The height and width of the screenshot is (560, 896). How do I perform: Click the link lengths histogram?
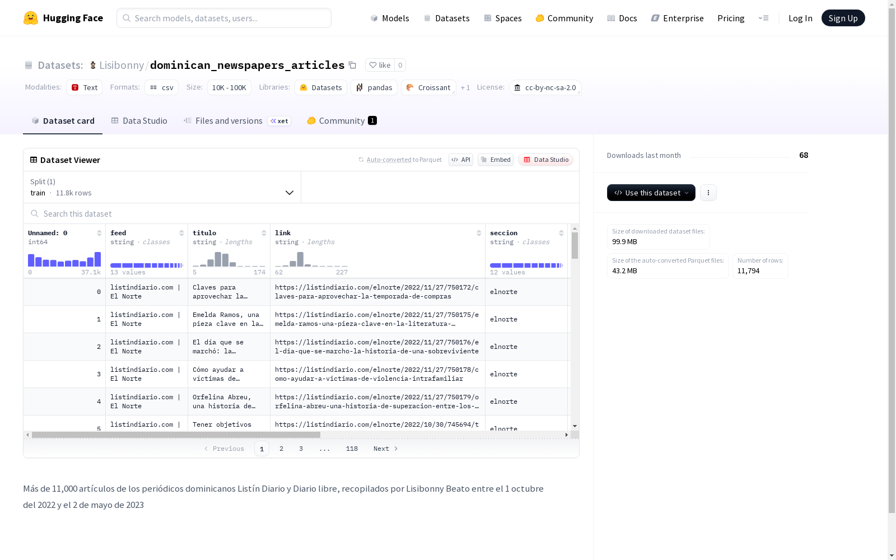311,259
